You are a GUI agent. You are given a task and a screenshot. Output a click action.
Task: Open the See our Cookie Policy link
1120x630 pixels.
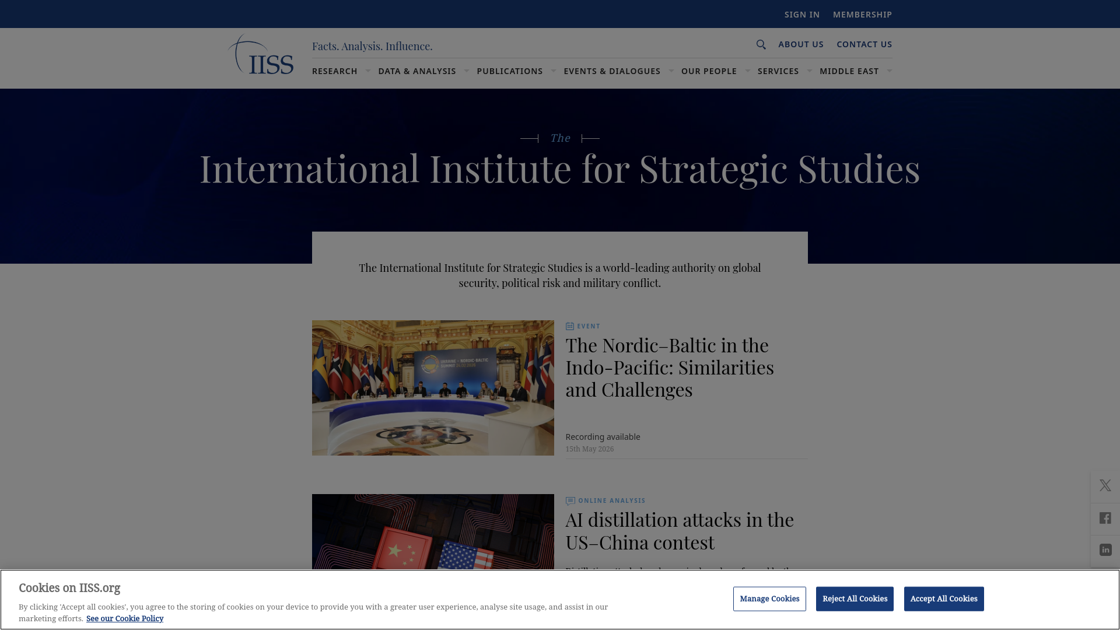tap(125, 618)
